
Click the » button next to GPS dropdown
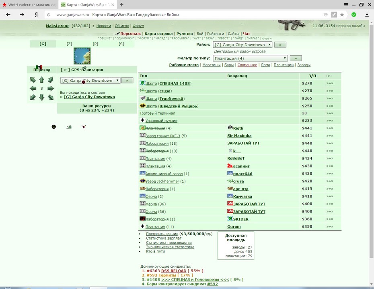[127, 81]
